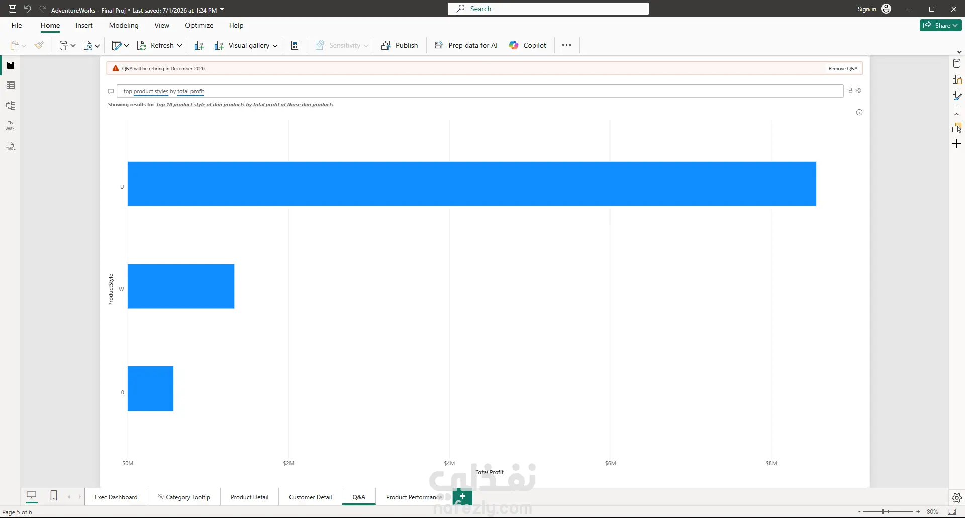965x518 pixels.
Task: Open the Product Detail page tab
Action: point(249,497)
